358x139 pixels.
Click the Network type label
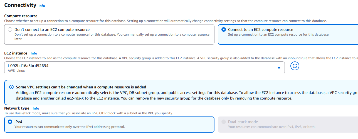pyautogui.click(x=17, y=108)
